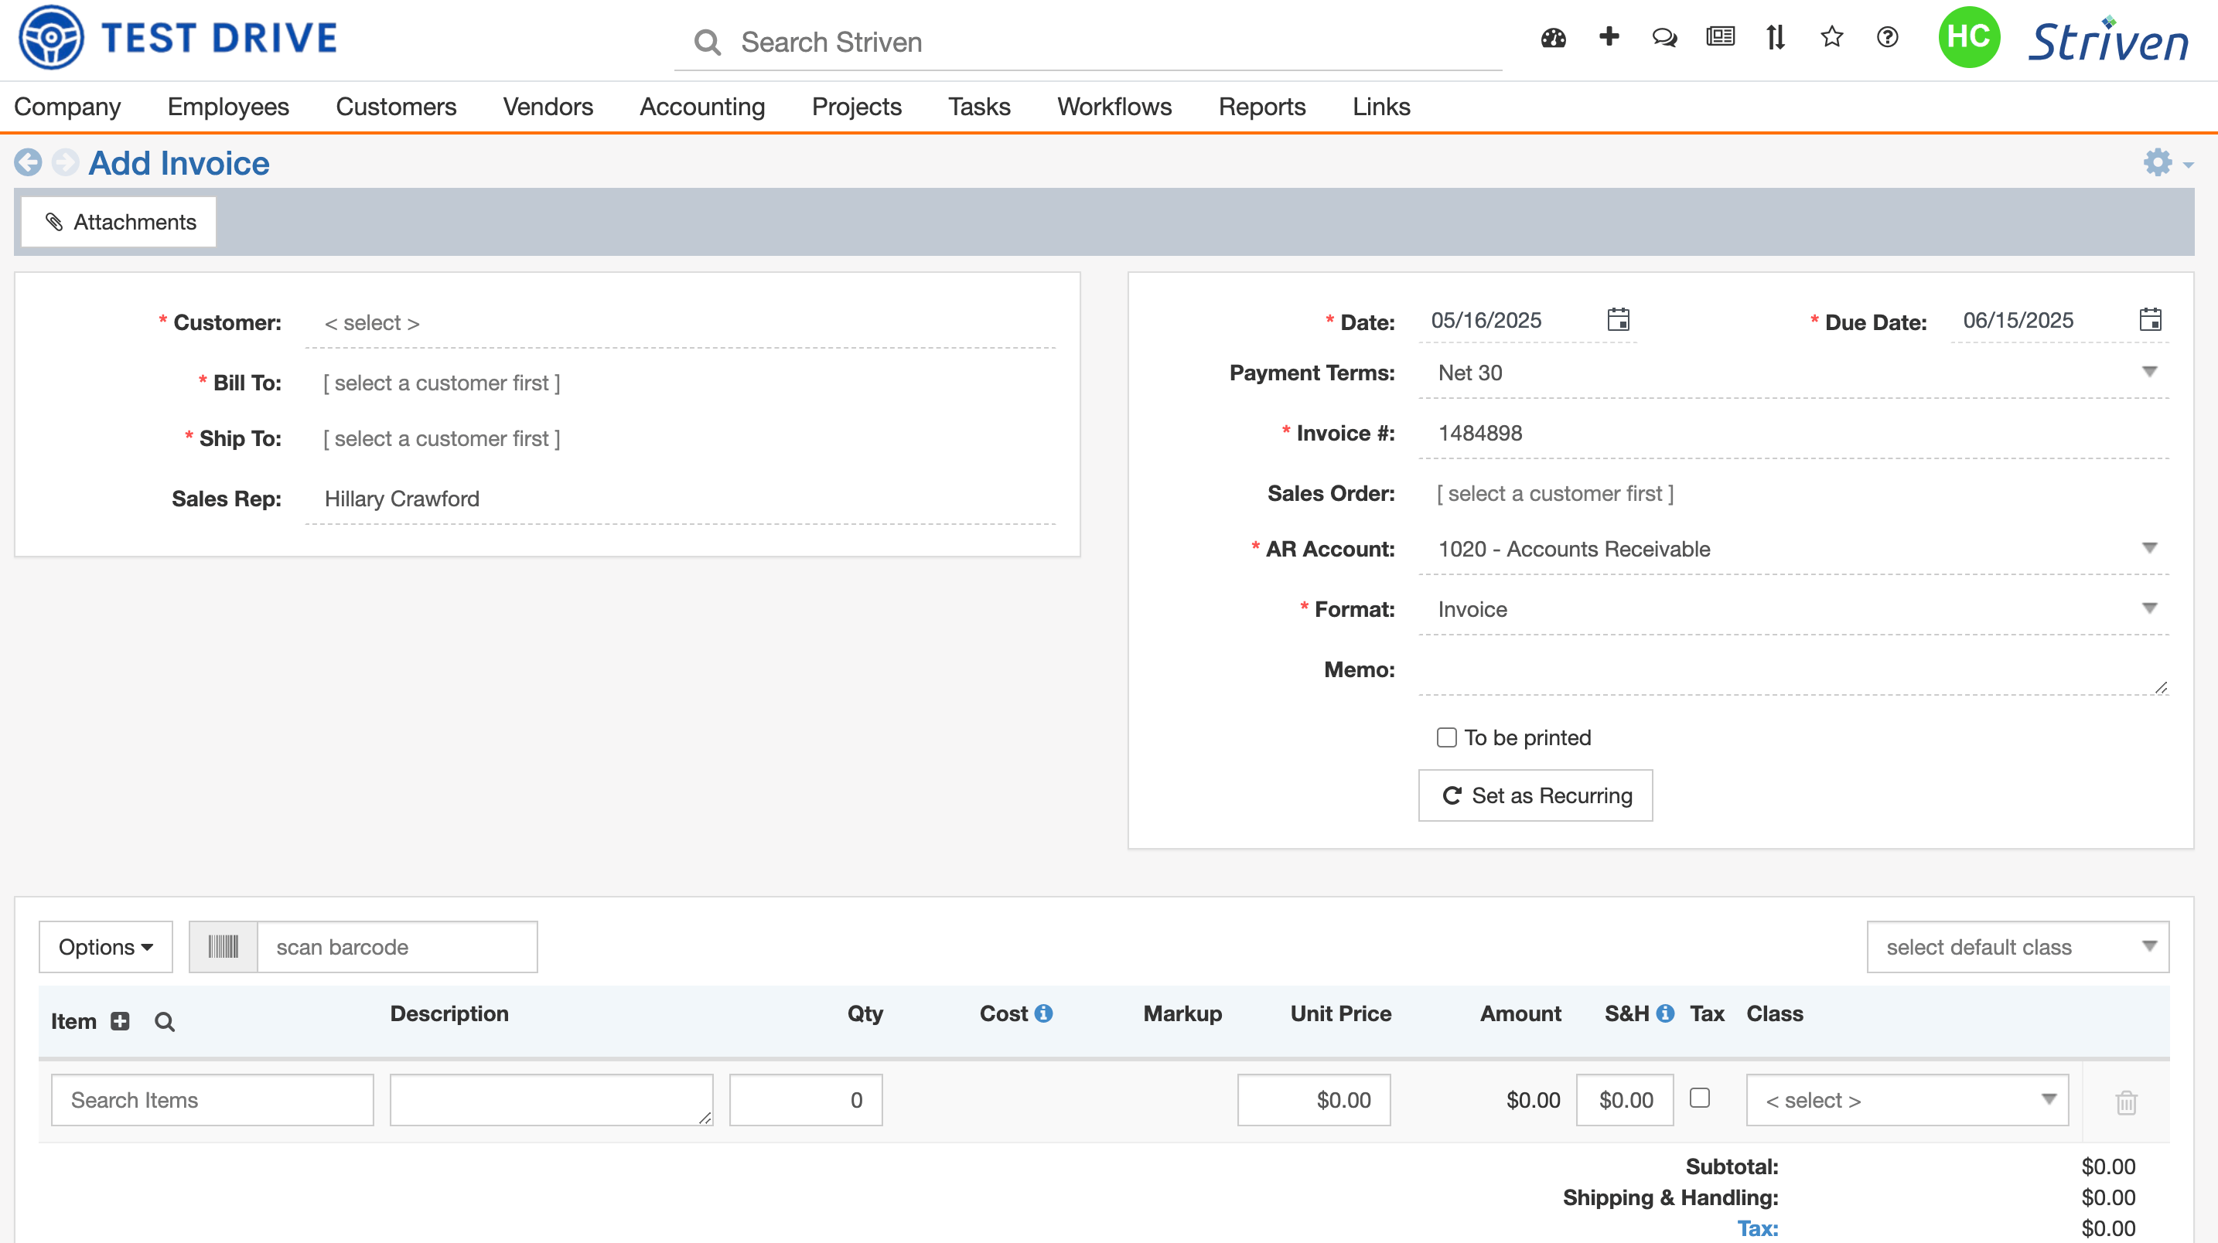Click the Attachments button
This screenshot has width=2218, height=1243.
tap(119, 222)
